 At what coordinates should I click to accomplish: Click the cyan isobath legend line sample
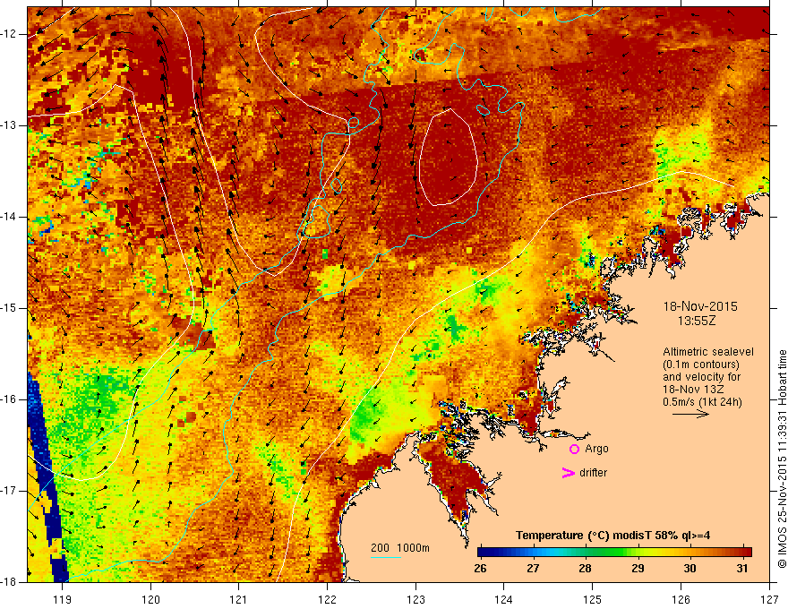tap(385, 557)
